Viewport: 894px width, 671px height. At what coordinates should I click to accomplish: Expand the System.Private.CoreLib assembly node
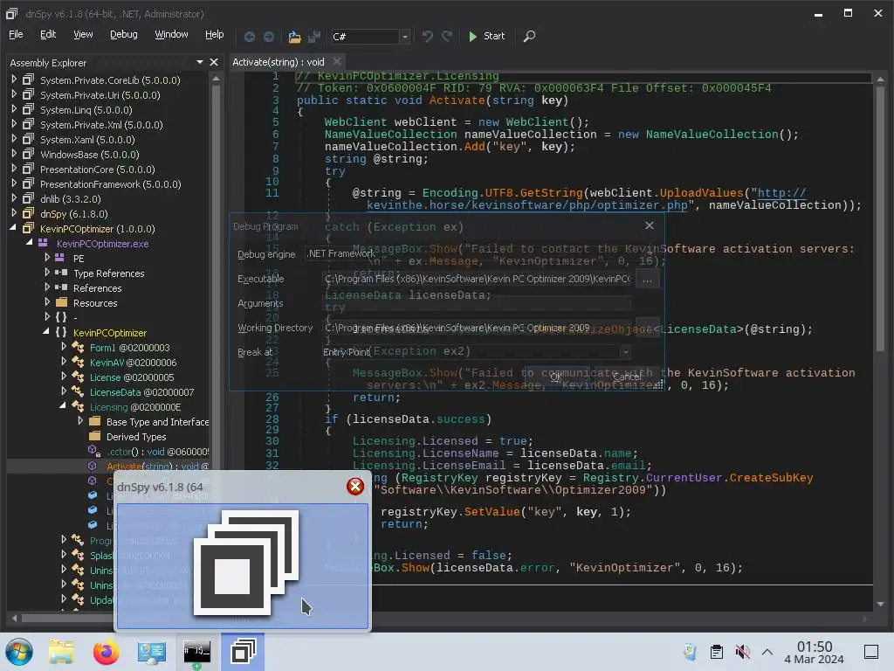(x=14, y=80)
